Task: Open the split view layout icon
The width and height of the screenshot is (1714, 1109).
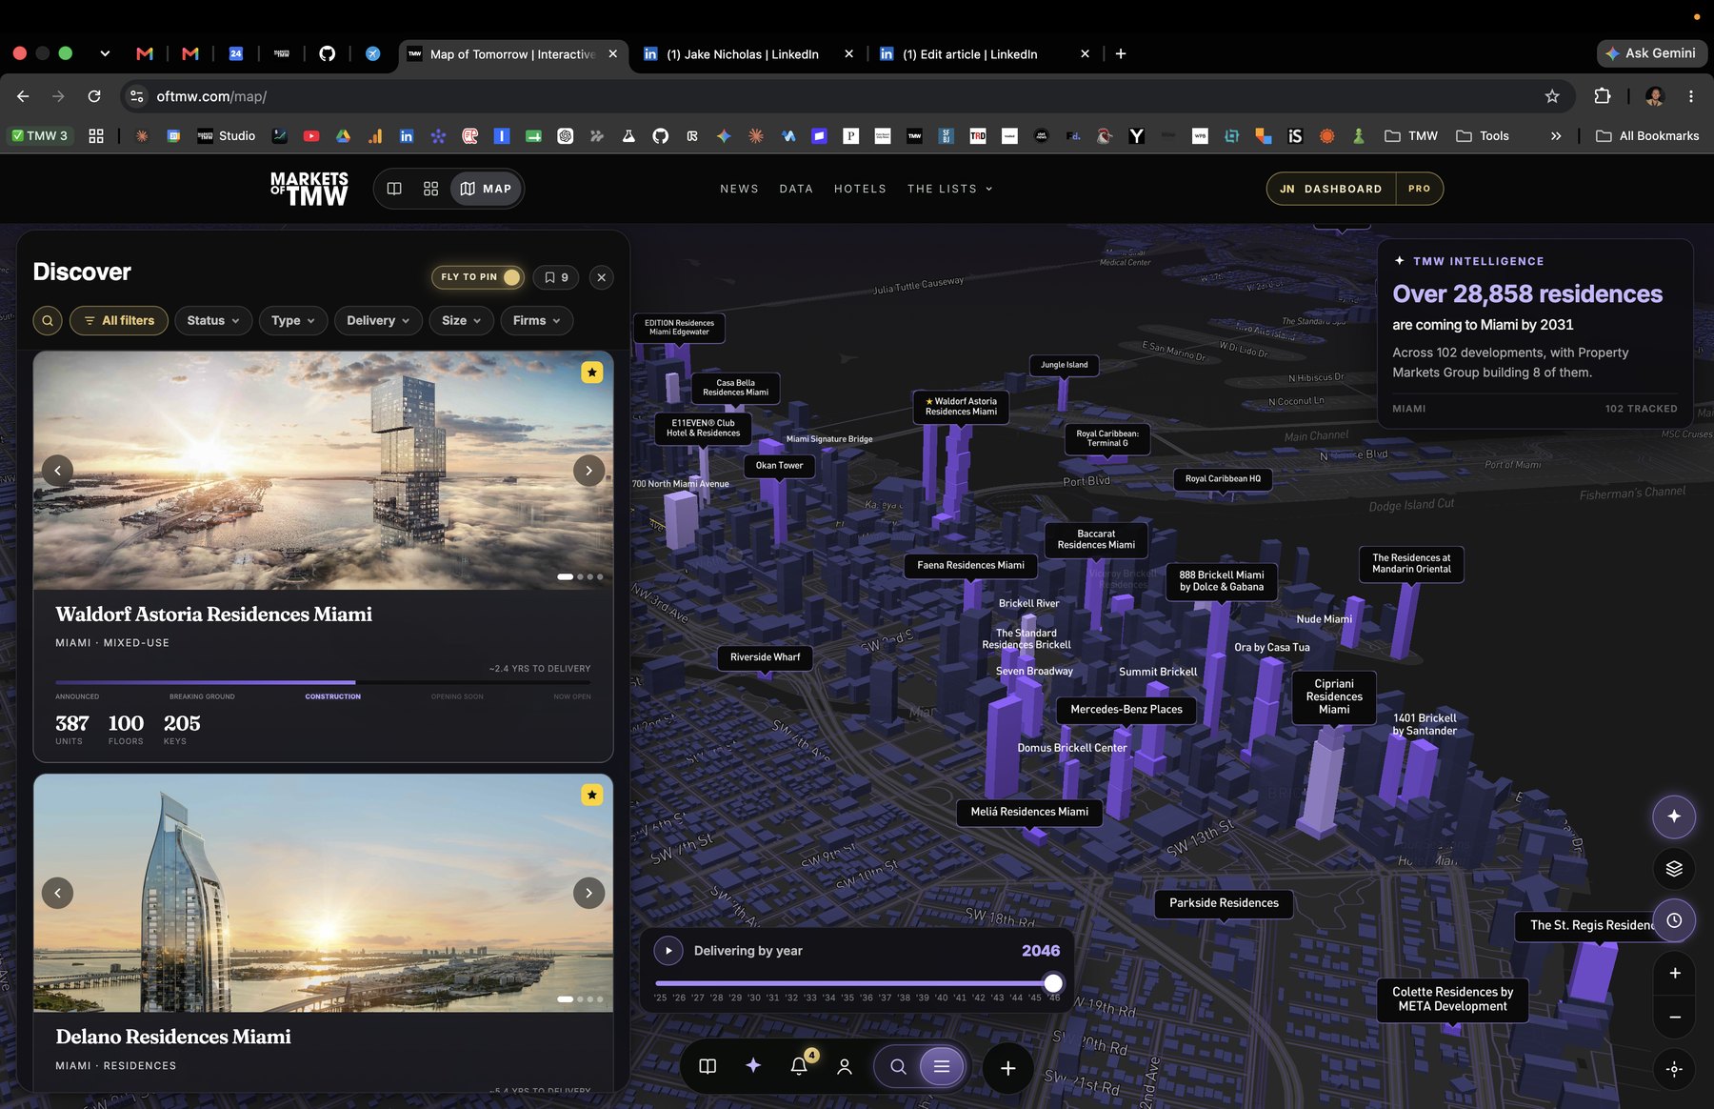Action: point(394,189)
